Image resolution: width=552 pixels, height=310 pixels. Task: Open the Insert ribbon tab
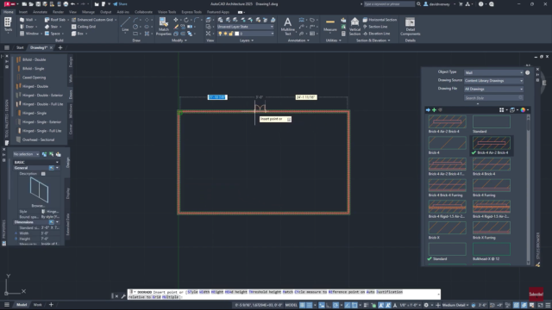coord(23,12)
